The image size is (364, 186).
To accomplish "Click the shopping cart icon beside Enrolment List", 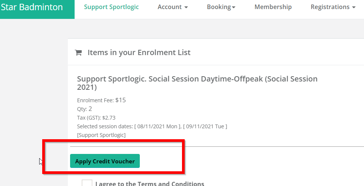I will (78, 53).
